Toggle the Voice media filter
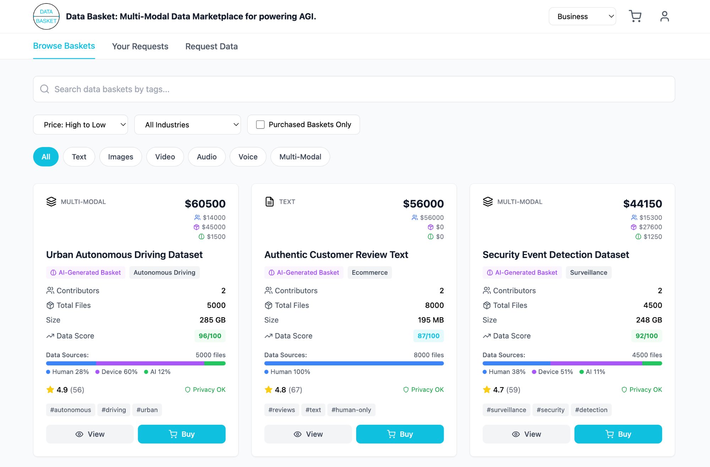Image resolution: width=710 pixels, height=467 pixels. [248, 157]
